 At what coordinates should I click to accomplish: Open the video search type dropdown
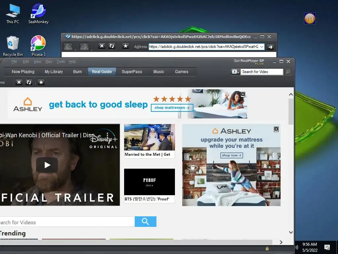(x=235, y=72)
